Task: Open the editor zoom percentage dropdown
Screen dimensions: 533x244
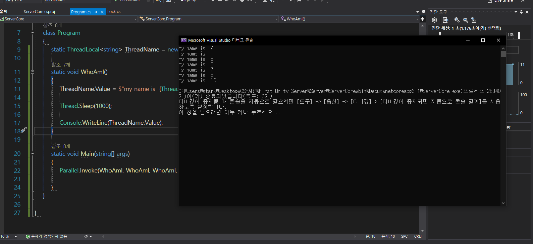Action: click(16, 237)
